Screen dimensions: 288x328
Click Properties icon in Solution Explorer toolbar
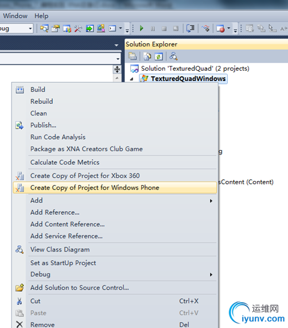[132, 56]
